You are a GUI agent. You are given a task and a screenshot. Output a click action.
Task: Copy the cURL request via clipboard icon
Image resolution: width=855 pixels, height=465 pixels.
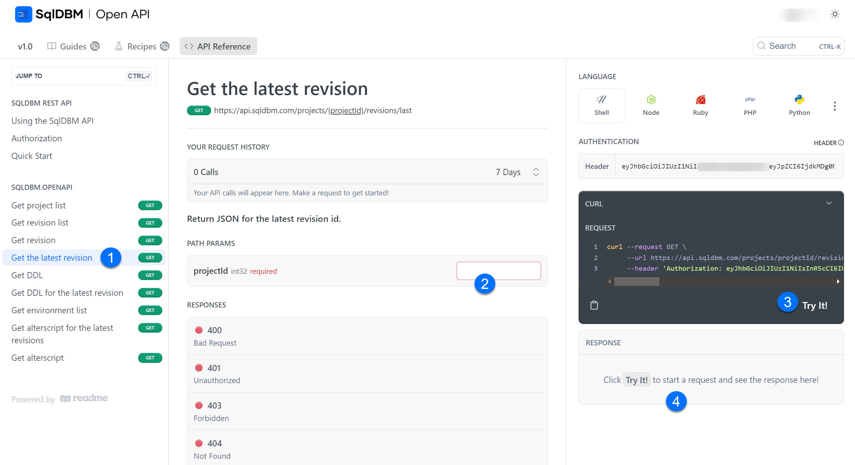coord(594,305)
